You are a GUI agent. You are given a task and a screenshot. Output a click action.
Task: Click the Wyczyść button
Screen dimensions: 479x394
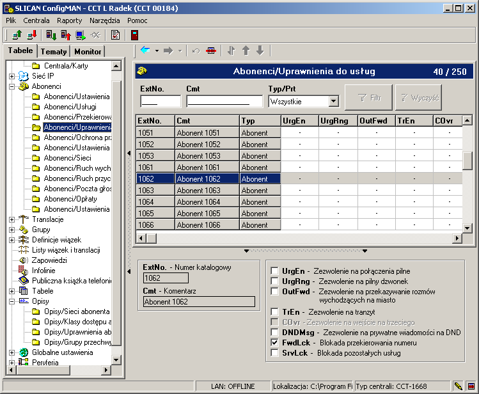pyautogui.click(x=418, y=97)
